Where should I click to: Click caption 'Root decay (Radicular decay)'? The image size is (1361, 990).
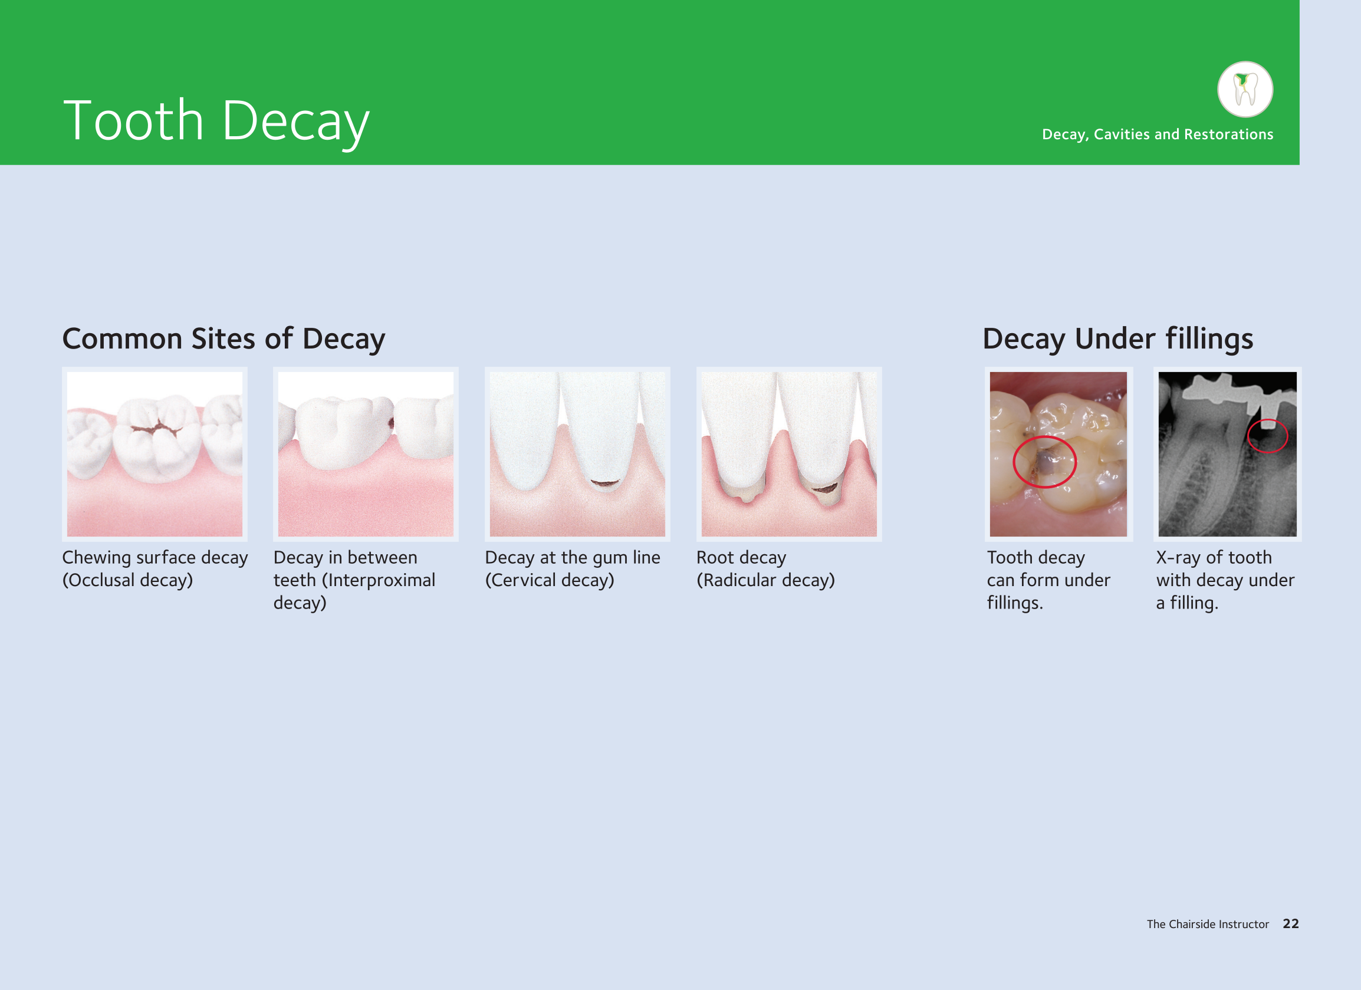[x=766, y=569]
